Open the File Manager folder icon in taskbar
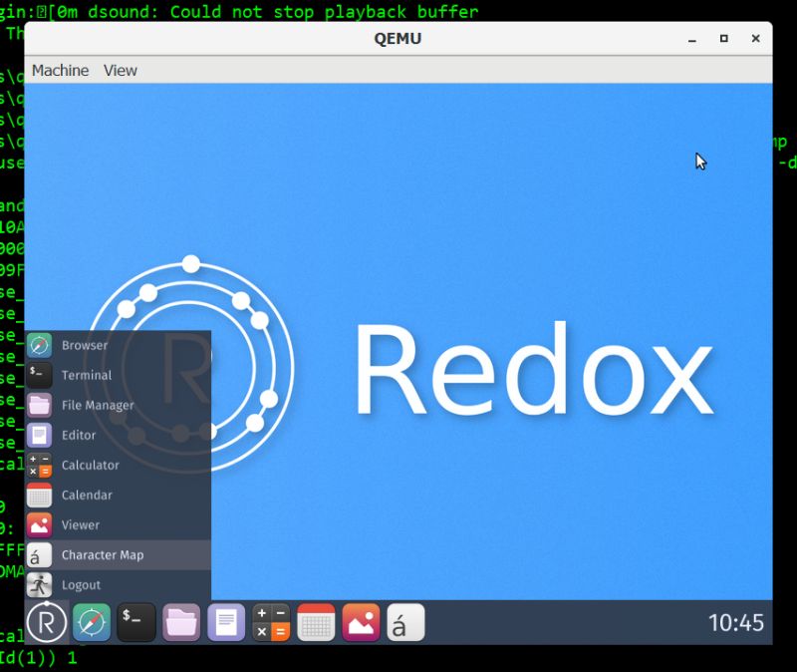Image resolution: width=797 pixels, height=672 pixels. (180, 621)
